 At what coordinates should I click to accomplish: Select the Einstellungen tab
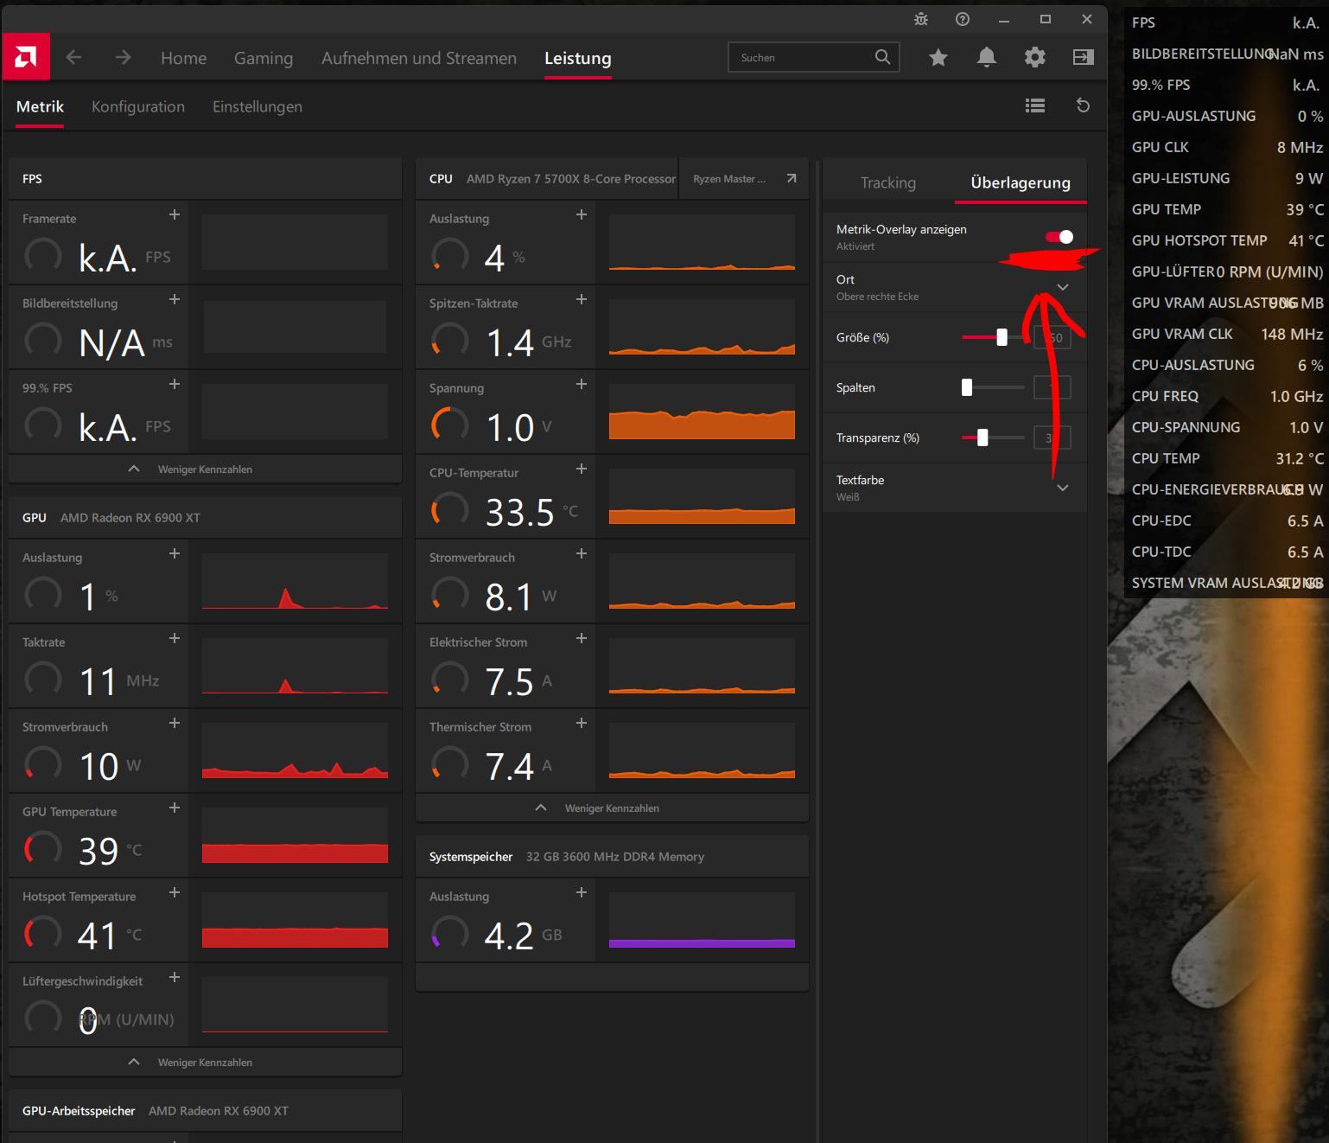point(258,106)
